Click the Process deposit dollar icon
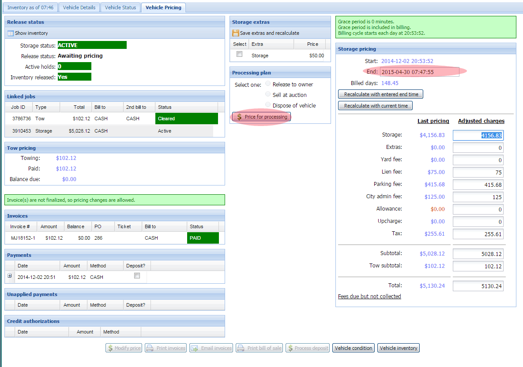Viewport: 523px width, 367px height. coord(290,348)
